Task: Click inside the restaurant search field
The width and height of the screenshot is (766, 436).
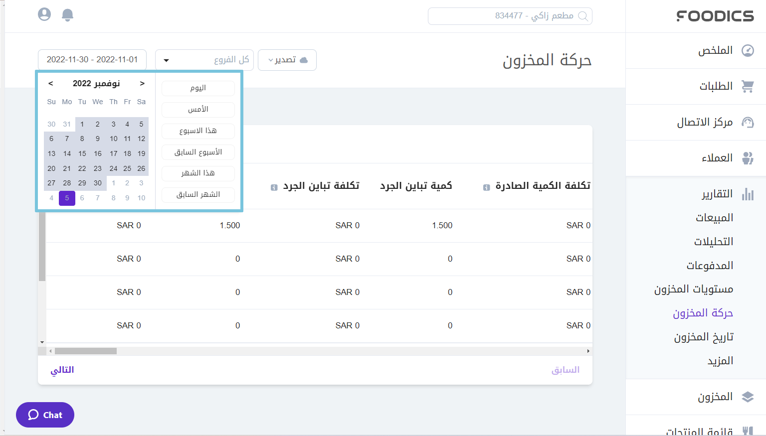Action: pos(509,16)
